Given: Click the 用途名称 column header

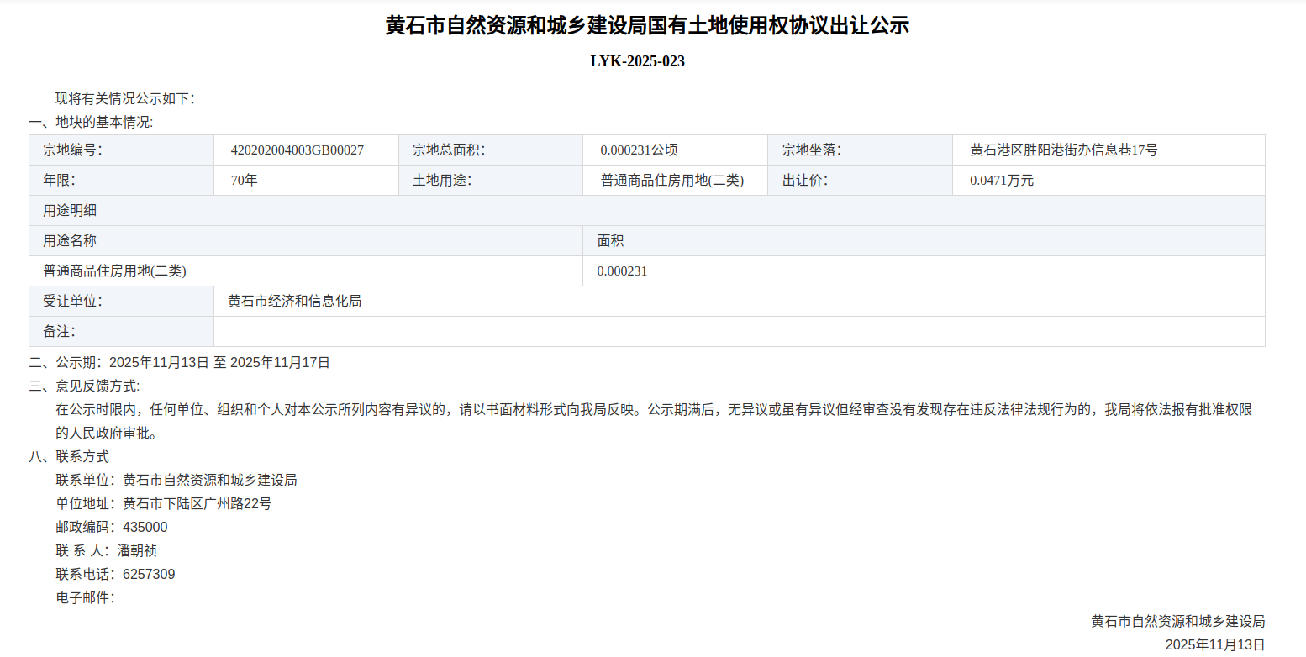Looking at the screenshot, I should (70, 241).
